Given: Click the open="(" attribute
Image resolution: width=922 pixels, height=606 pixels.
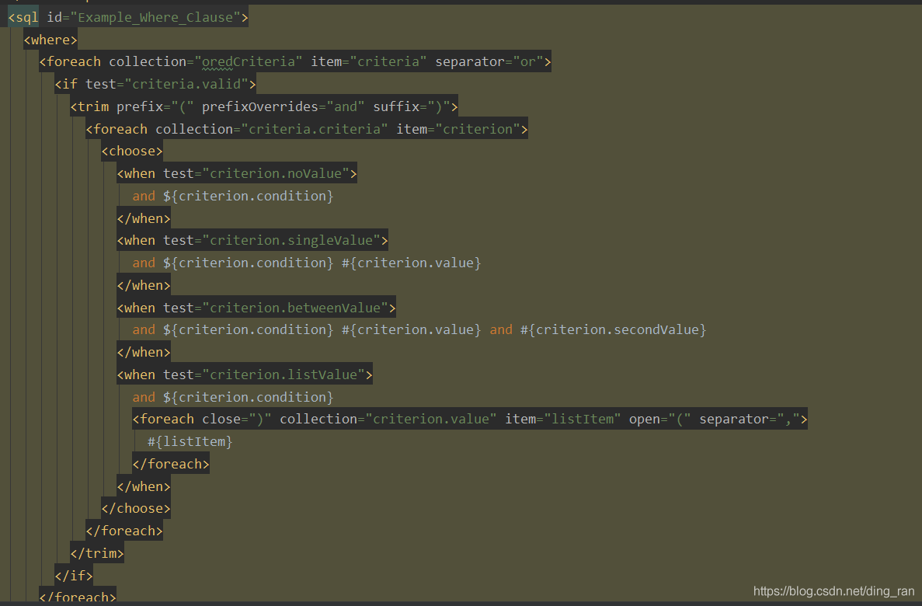Looking at the screenshot, I should point(659,419).
